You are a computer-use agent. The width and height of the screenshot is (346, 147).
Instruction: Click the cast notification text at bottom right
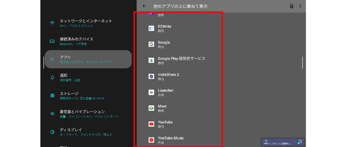tap(277, 142)
